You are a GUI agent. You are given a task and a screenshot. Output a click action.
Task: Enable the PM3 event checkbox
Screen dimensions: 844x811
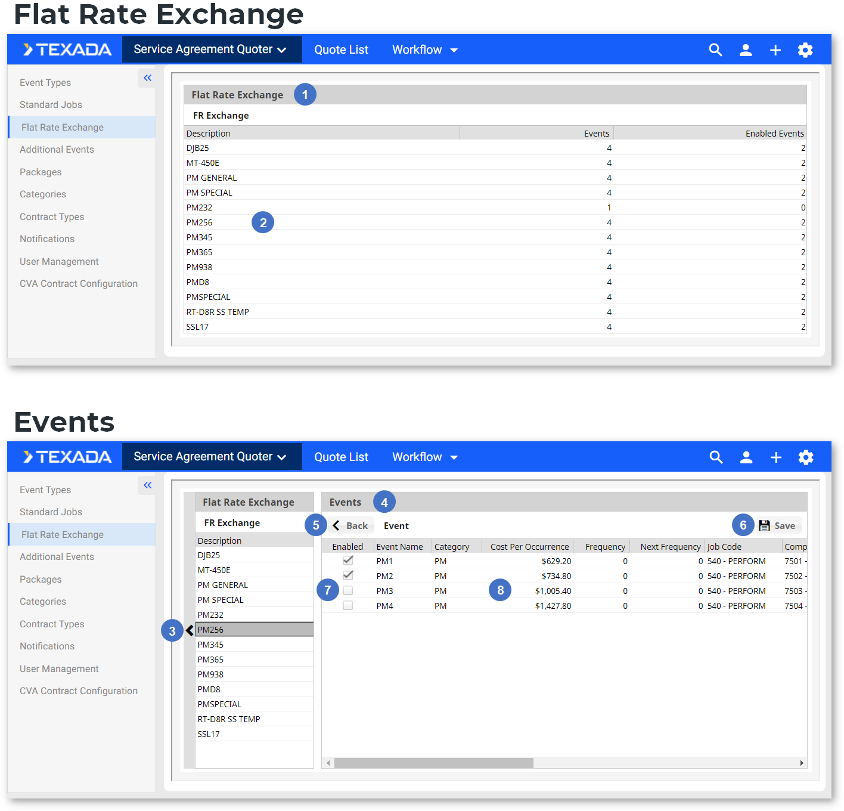coord(347,590)
